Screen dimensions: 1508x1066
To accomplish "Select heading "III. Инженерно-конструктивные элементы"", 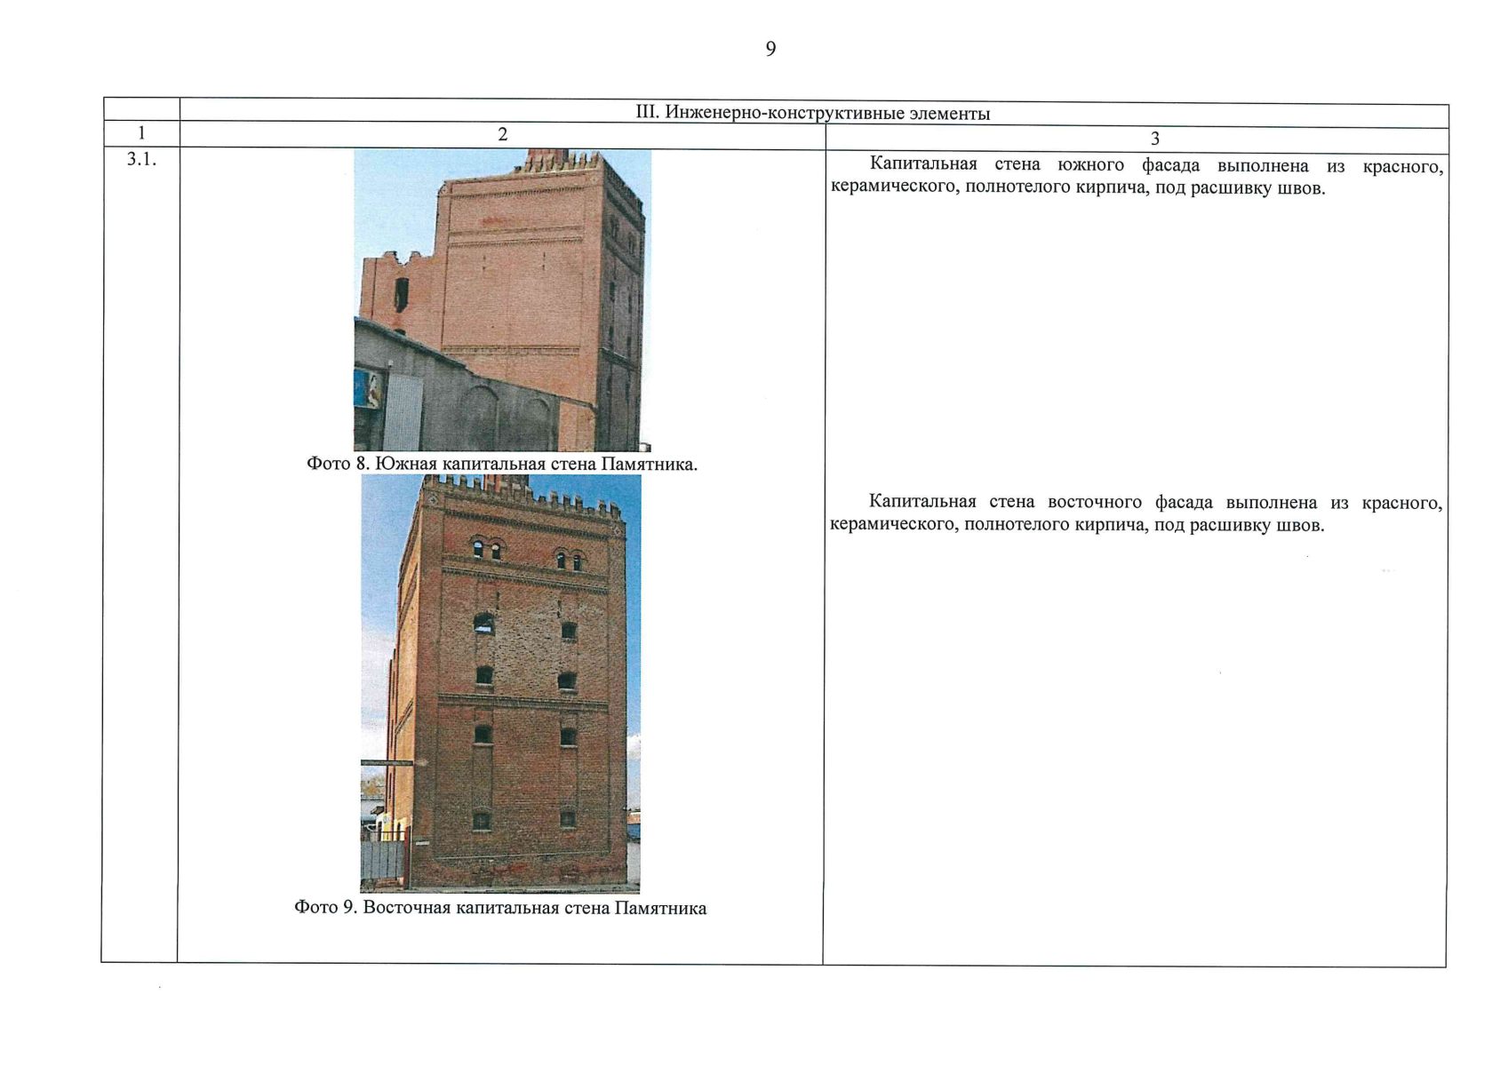I will 813,113.
